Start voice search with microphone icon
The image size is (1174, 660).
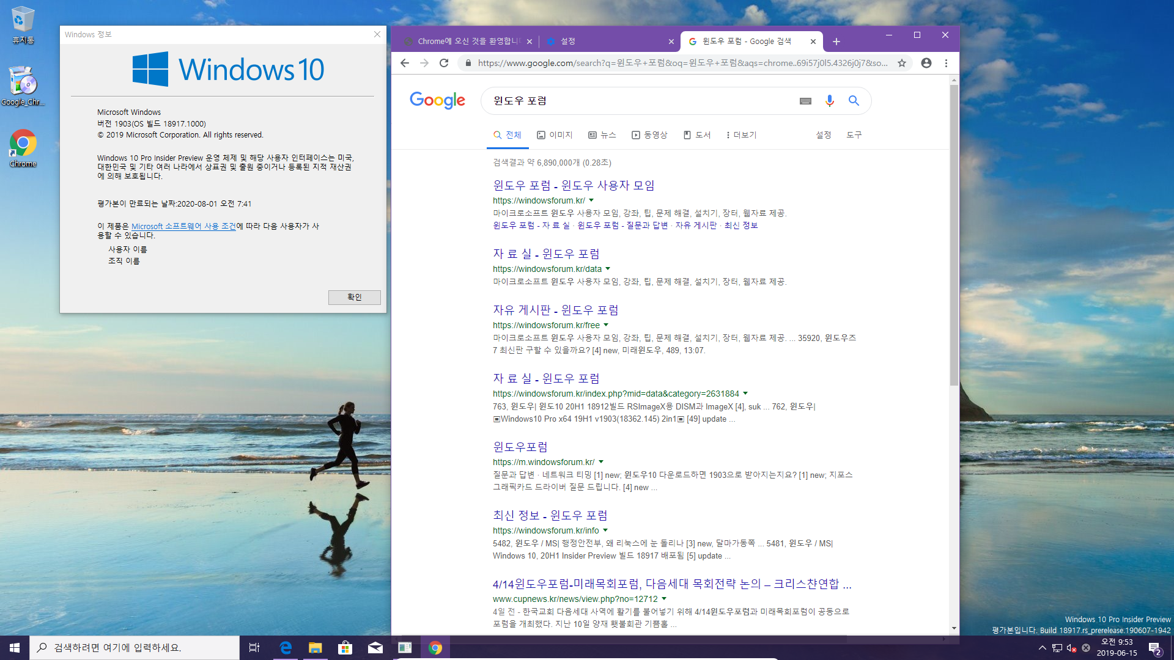click(x=829, y=101)
